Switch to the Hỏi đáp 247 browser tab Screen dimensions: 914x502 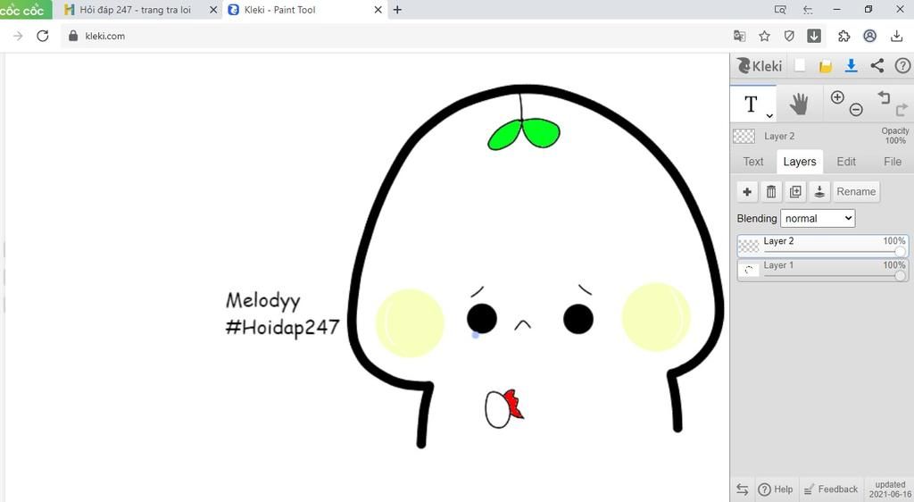(x=135, y=10)
